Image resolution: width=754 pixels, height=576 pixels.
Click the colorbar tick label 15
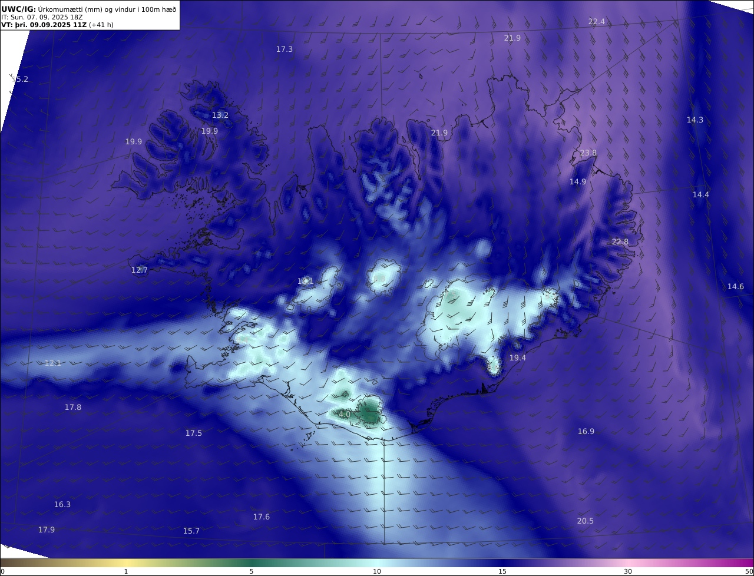(x=502, y=571)
